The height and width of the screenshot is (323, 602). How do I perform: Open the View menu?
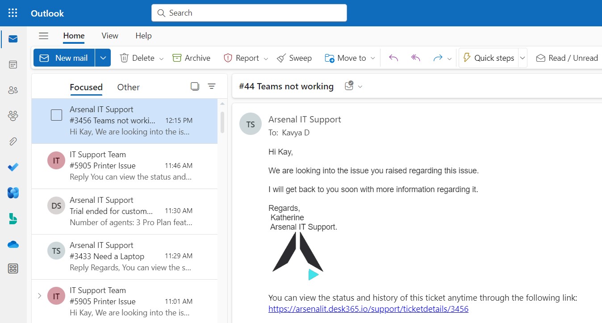point(109,36)
